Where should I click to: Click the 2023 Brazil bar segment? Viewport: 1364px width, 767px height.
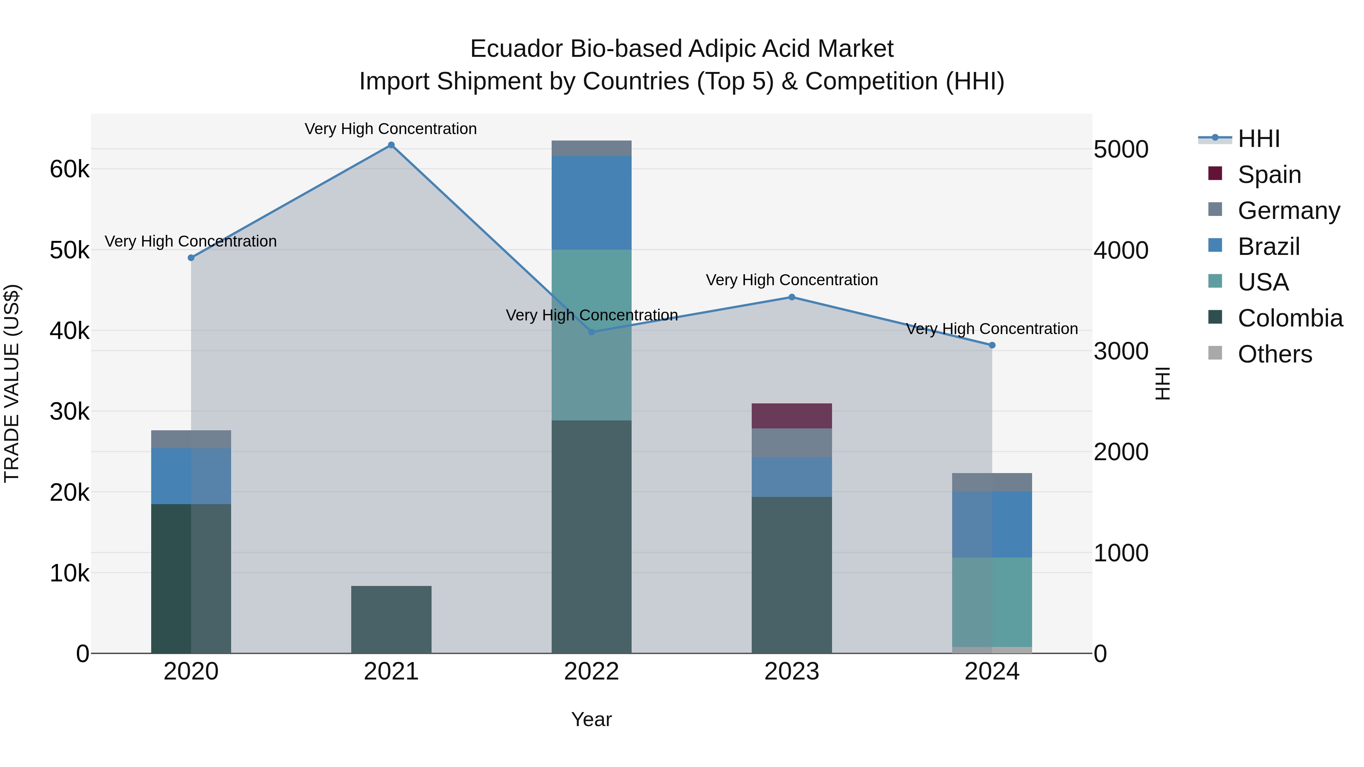(x=791, y=478)
